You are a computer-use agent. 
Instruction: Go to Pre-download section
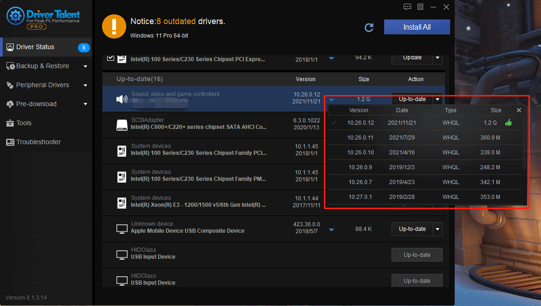(46, 104)
